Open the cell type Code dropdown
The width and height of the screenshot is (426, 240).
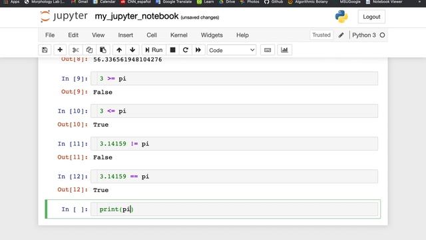coord(232,50)
